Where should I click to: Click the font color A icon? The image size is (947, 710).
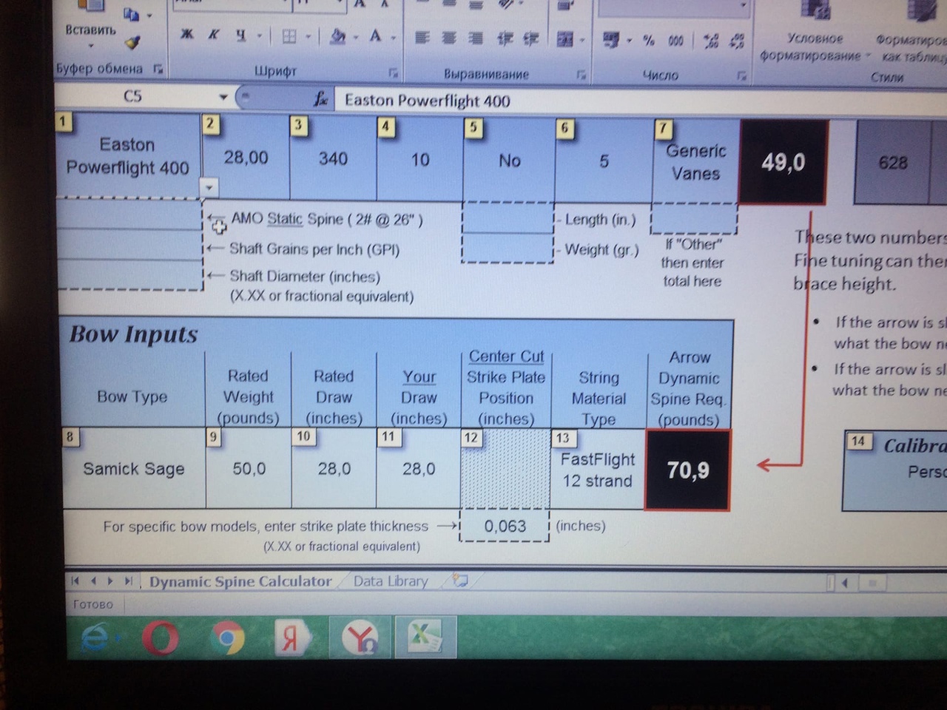coord(376,35)
